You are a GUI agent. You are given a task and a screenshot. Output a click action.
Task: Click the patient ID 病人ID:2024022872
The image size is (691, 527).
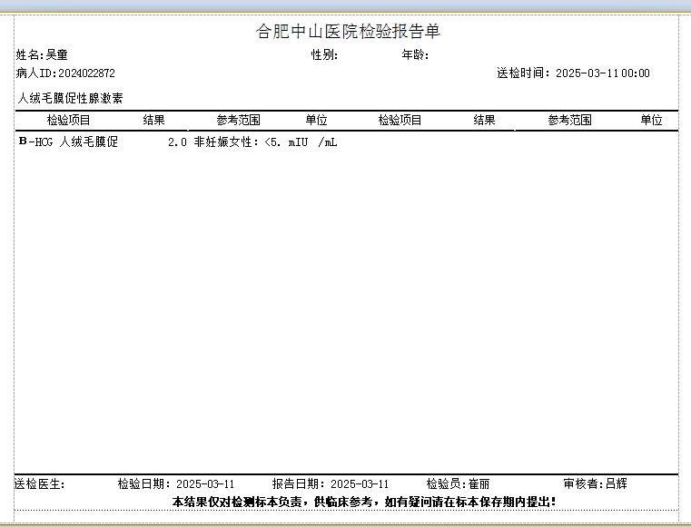(65, 73)
